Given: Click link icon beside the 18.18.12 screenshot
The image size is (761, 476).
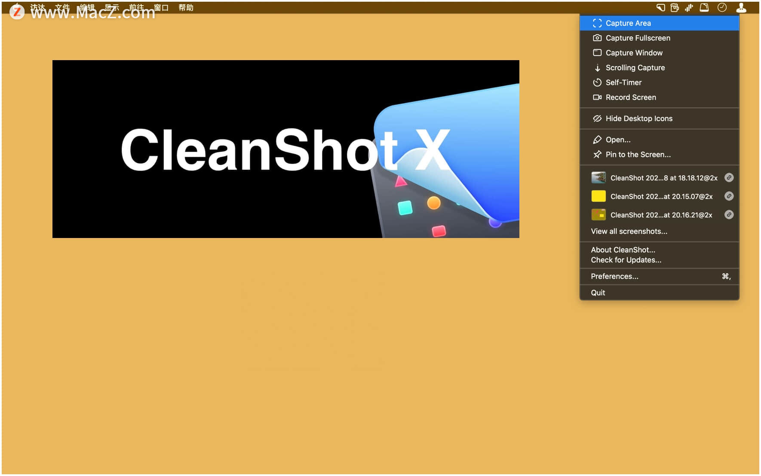Looking at the screenshot, I should point(729,177).
